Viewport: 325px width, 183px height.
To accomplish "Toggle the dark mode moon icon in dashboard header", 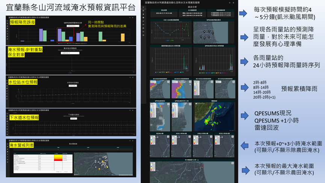I will click(x=229, y=3).
